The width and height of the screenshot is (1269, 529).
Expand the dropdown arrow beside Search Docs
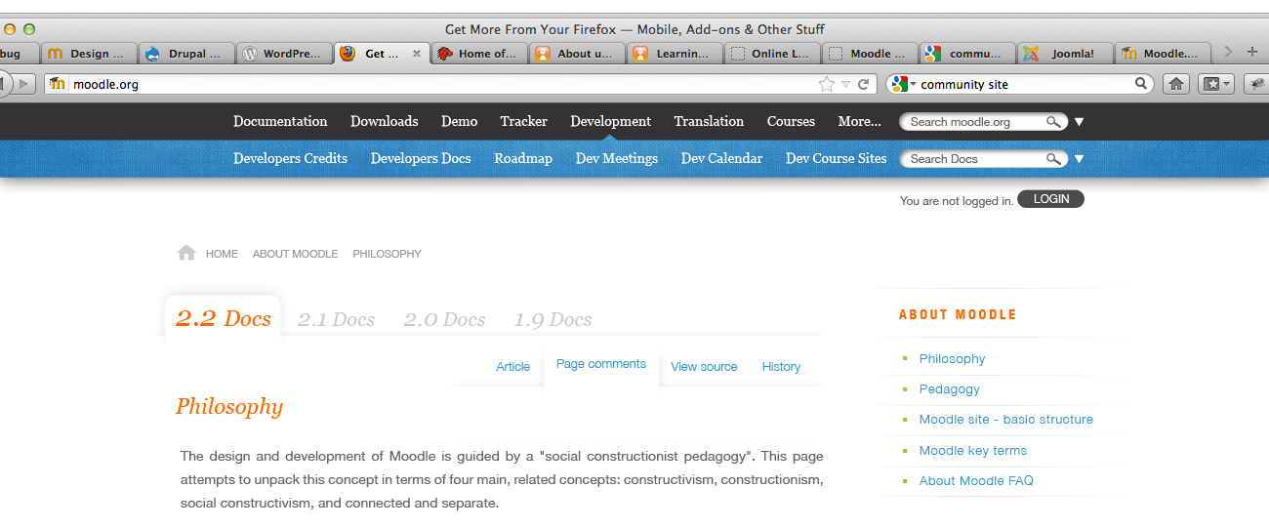tap(1079, 159)
